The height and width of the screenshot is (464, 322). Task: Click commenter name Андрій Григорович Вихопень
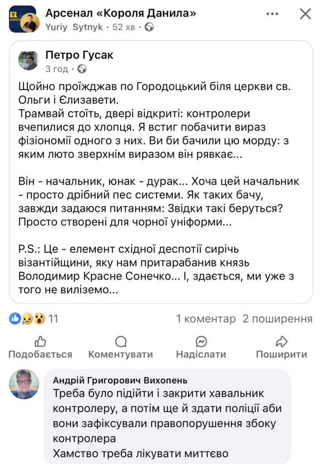pos(120,380)
